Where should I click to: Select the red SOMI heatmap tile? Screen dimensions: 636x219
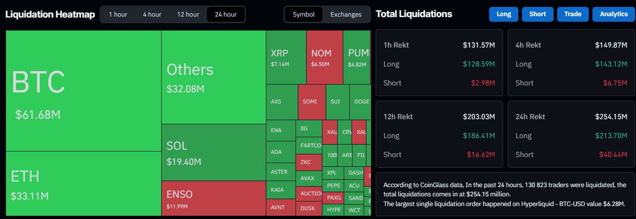point(311,102)
